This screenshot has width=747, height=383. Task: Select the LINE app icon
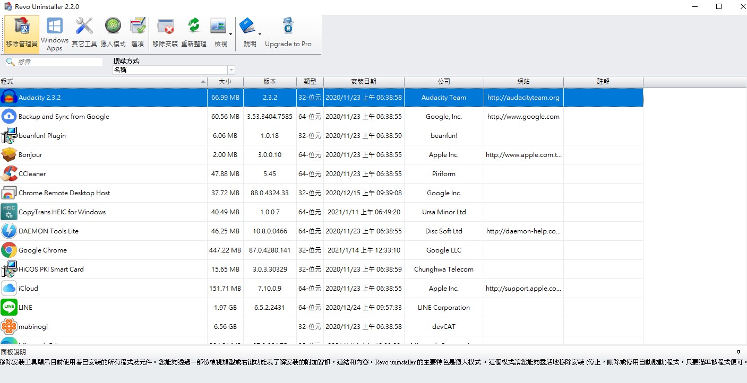[x=9, y=307]
